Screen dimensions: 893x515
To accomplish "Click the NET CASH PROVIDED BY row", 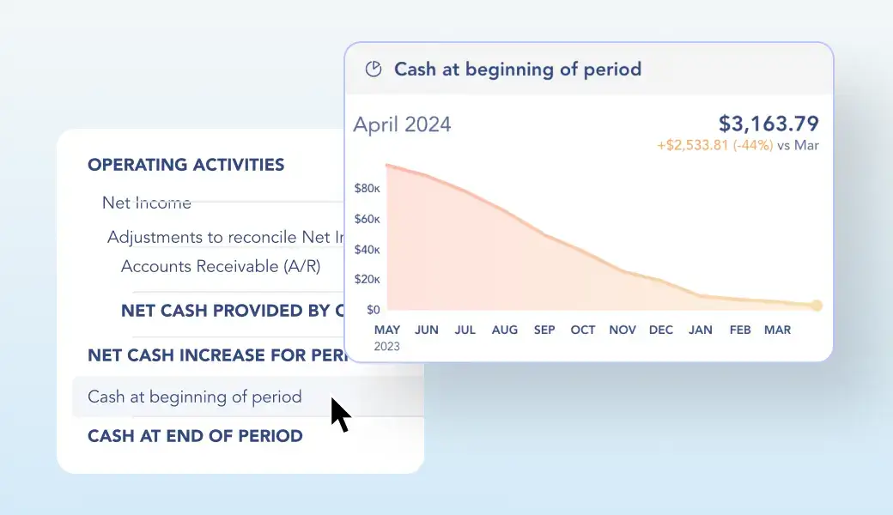I will (x=232, y=311).
